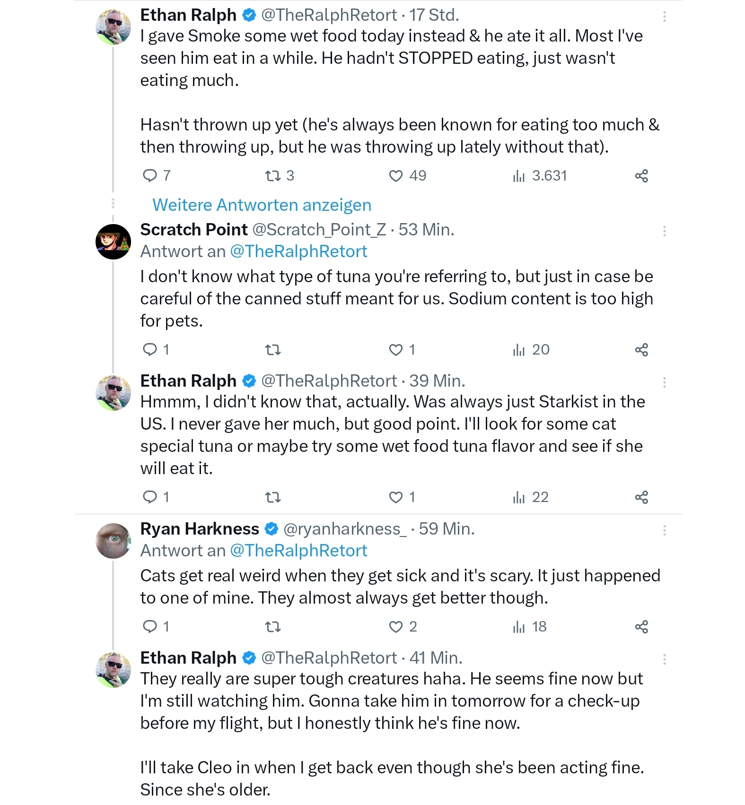Retweet the tweet with 3 retweets
The height and width of the screenshot is (805, 745).
pyautogui.click(x=279, y=176)
